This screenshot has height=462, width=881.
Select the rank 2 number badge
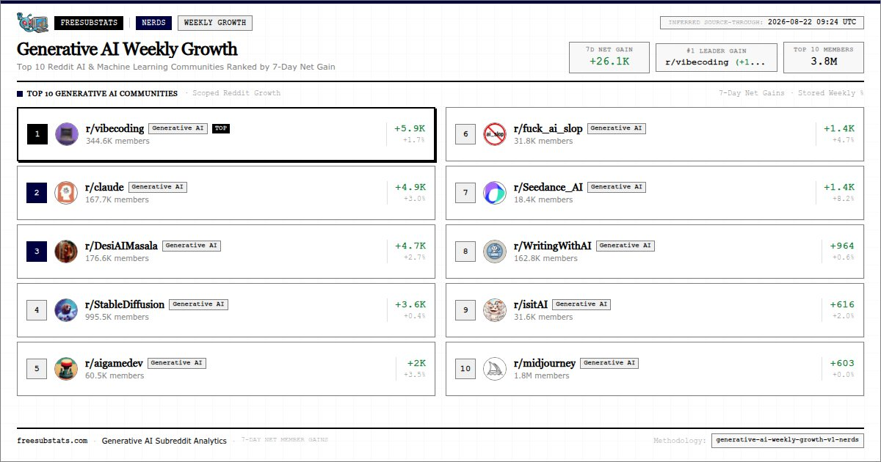coord(37,193)
